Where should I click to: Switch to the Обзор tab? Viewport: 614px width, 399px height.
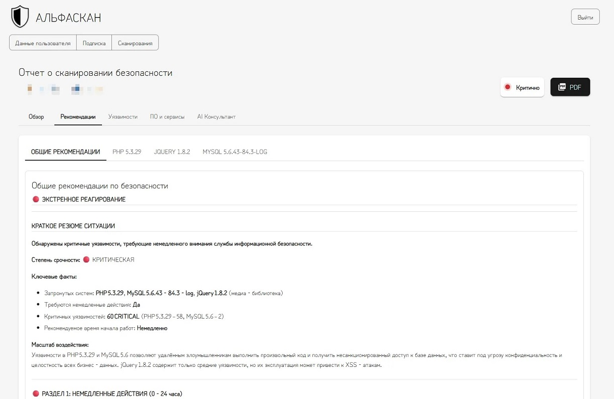point(36,116)
